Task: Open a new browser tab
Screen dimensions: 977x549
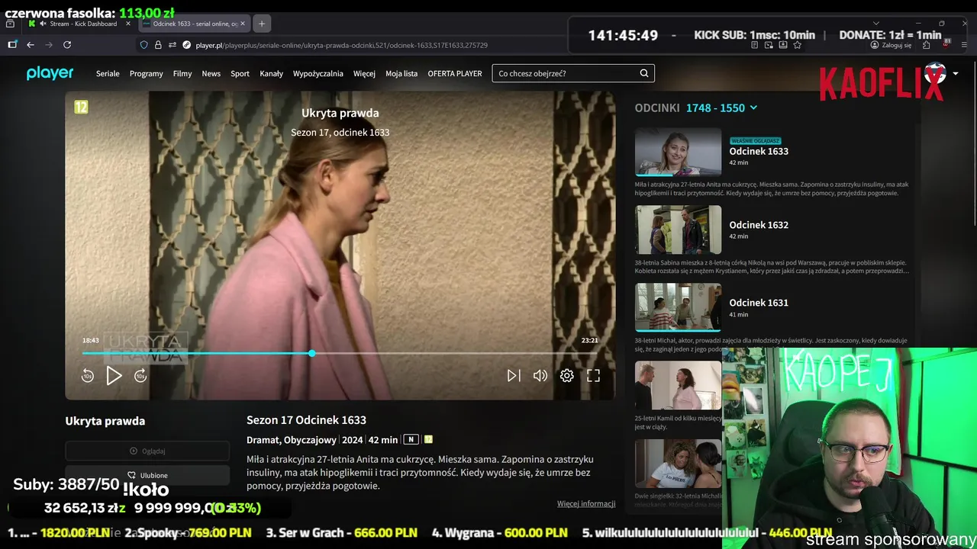Action: pyautogui.click(x=261, y=24)
